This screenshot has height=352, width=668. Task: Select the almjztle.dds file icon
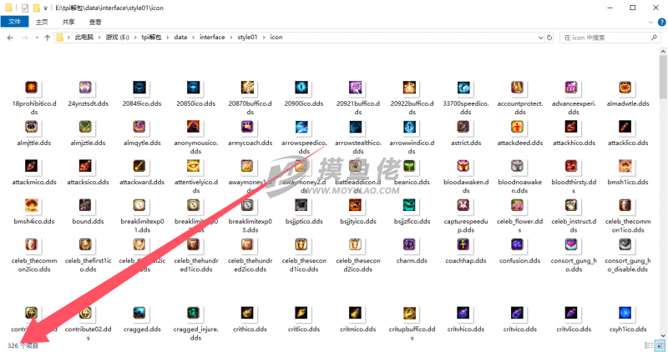click(x=86, y=127)
